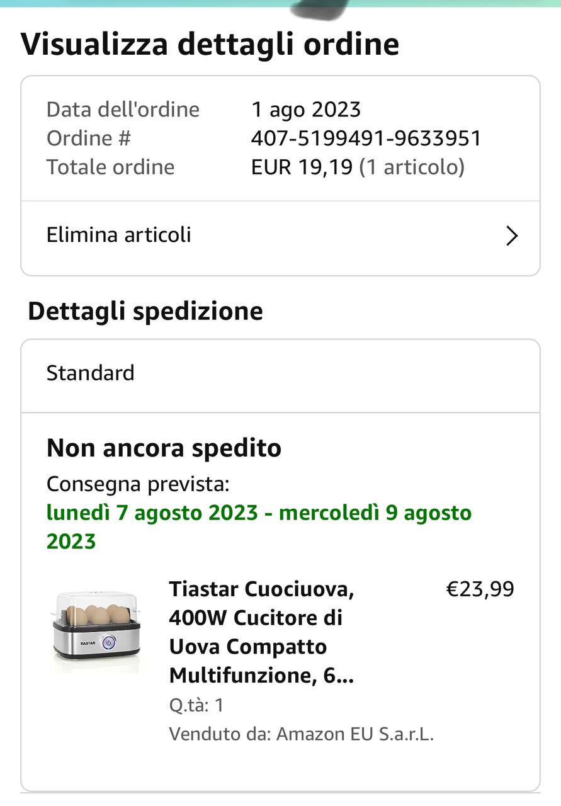Click the (1 articolo) item count text
This screenshot has width=561, height=806.
point(412,167)
